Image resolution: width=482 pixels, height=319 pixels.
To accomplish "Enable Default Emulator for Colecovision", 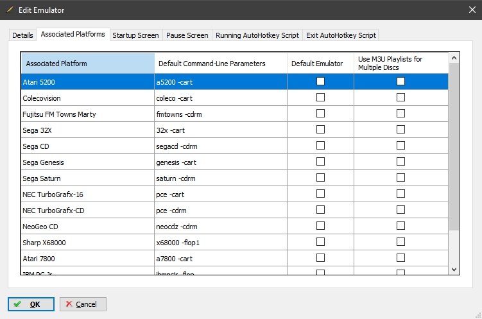I will 320,98.
